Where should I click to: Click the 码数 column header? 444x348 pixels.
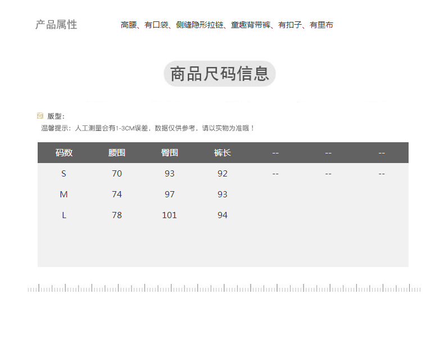[64, 152]
